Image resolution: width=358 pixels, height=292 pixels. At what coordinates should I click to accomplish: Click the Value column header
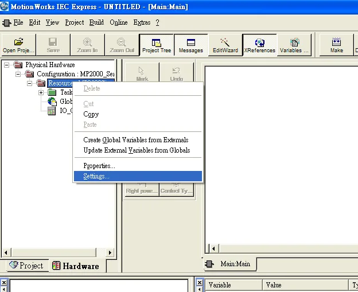[305, 285]
